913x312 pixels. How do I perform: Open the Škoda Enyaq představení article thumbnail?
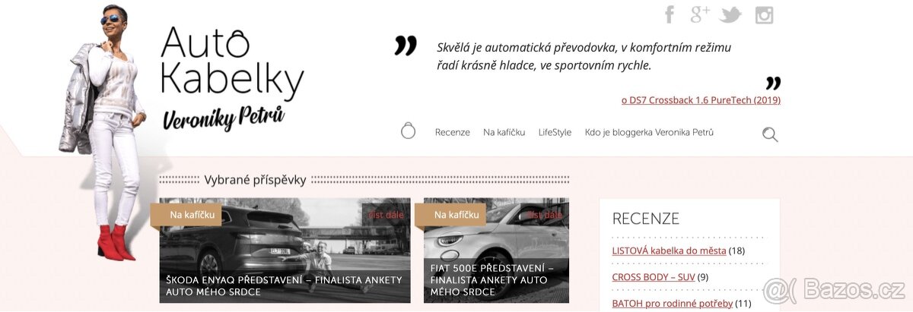pyautogui.click(x=285, y=251)
